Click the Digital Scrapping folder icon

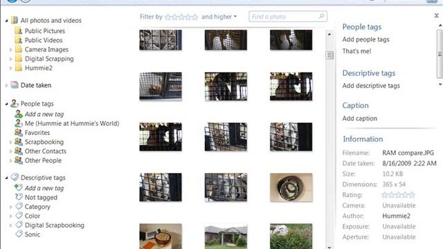tap(19, 58)
